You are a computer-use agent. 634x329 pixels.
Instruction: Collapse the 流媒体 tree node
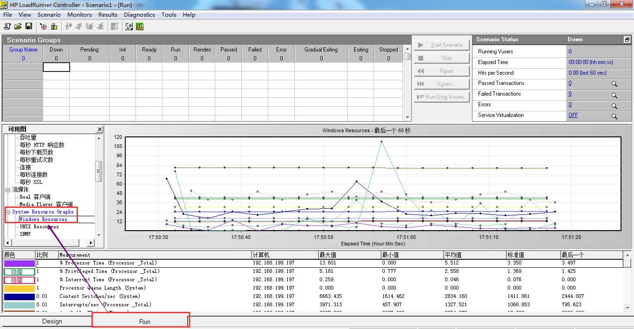(x=7, y=190)
